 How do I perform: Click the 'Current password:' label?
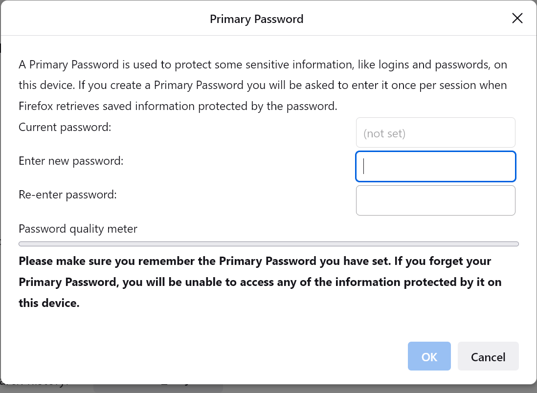65,127
